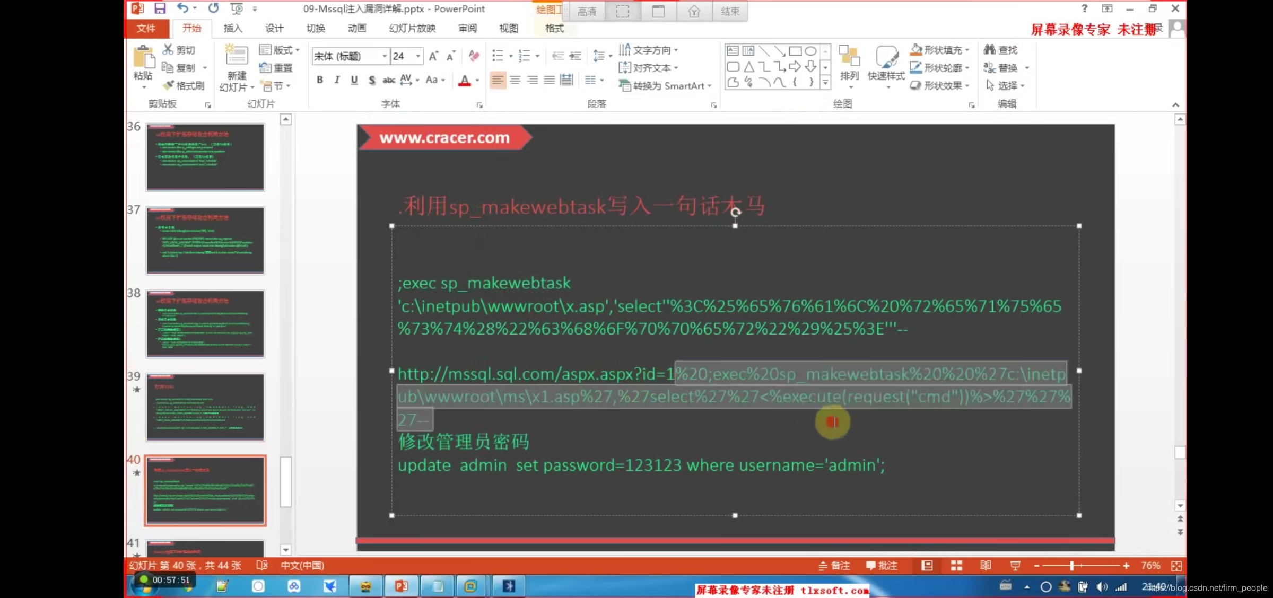Open Shape Fill (形状填充) dropdown
Screen dimensions: 1273x598
click(940, 49)
